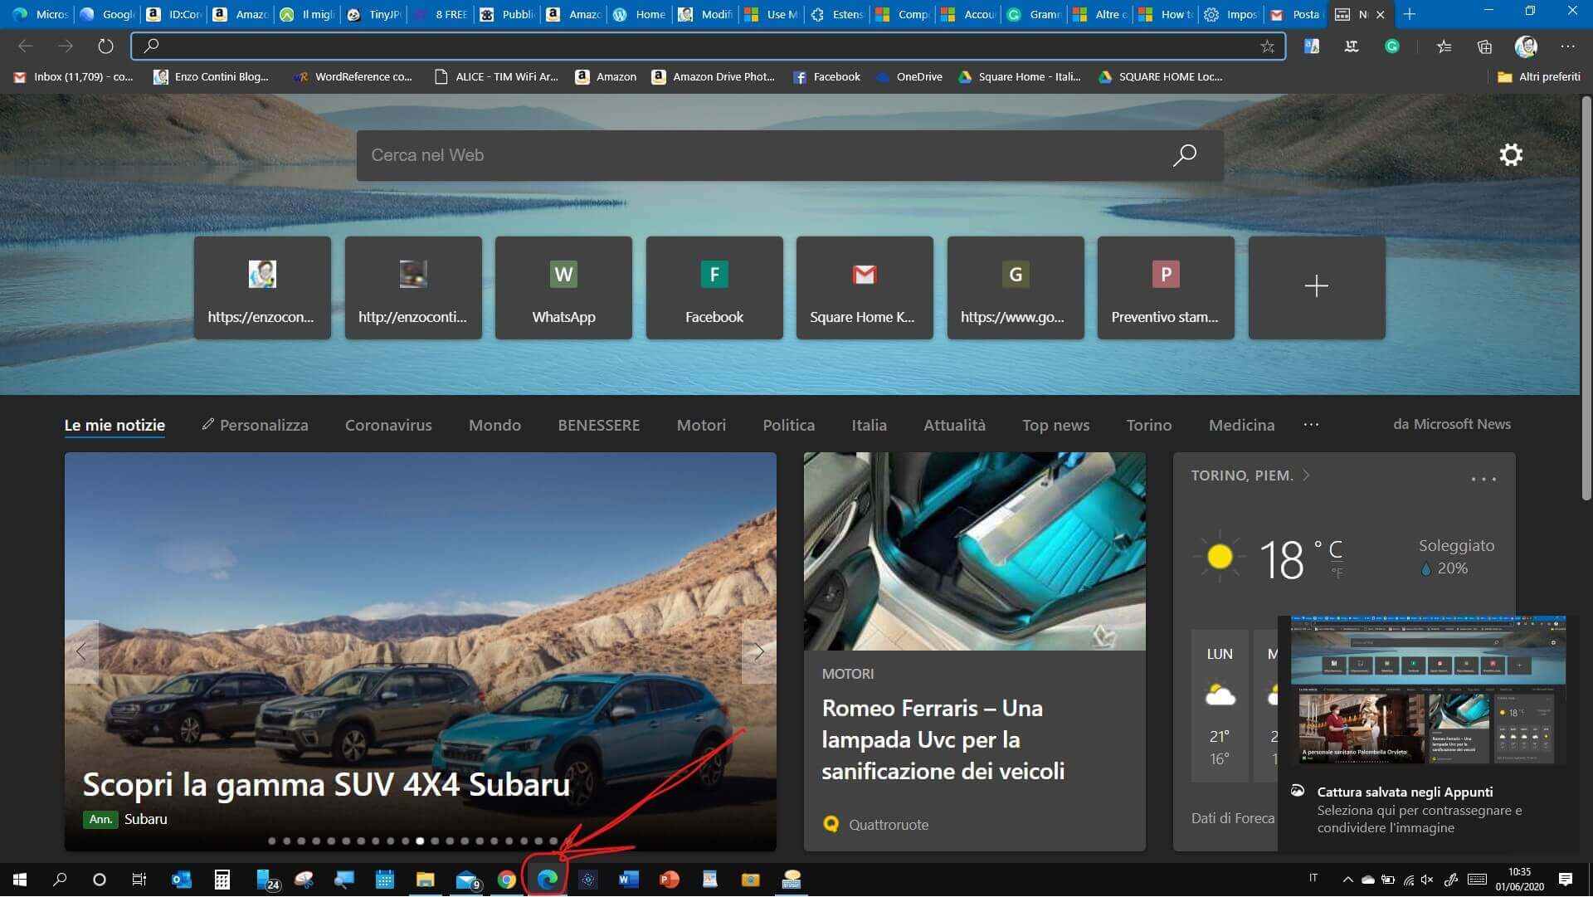Expand Altri preferiti bookmarks folder

coord(1539,76)
